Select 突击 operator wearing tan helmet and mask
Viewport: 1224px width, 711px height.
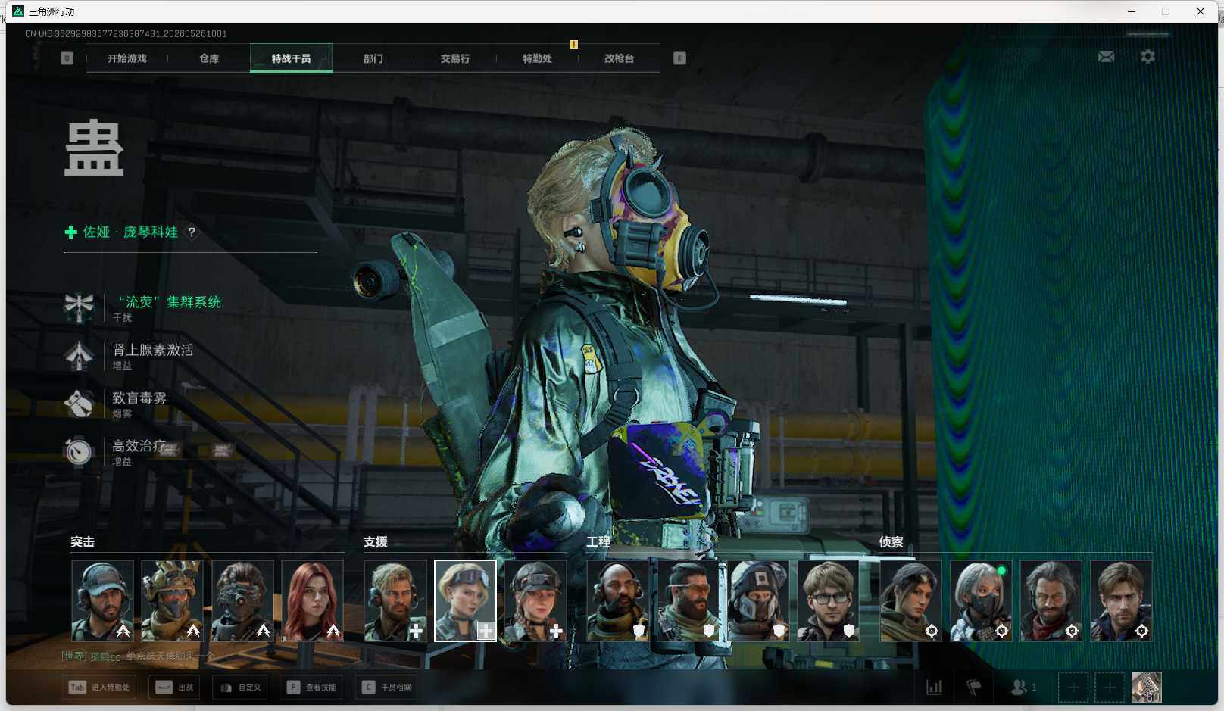coord(172,600)
